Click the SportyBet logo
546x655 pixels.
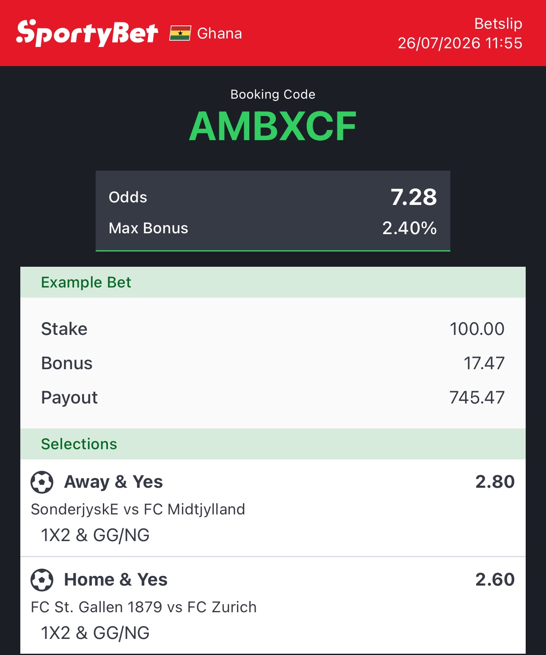(87, 33)
